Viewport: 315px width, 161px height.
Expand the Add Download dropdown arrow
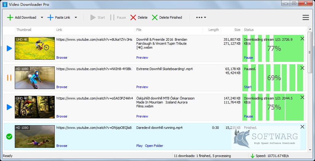point(42,17)
